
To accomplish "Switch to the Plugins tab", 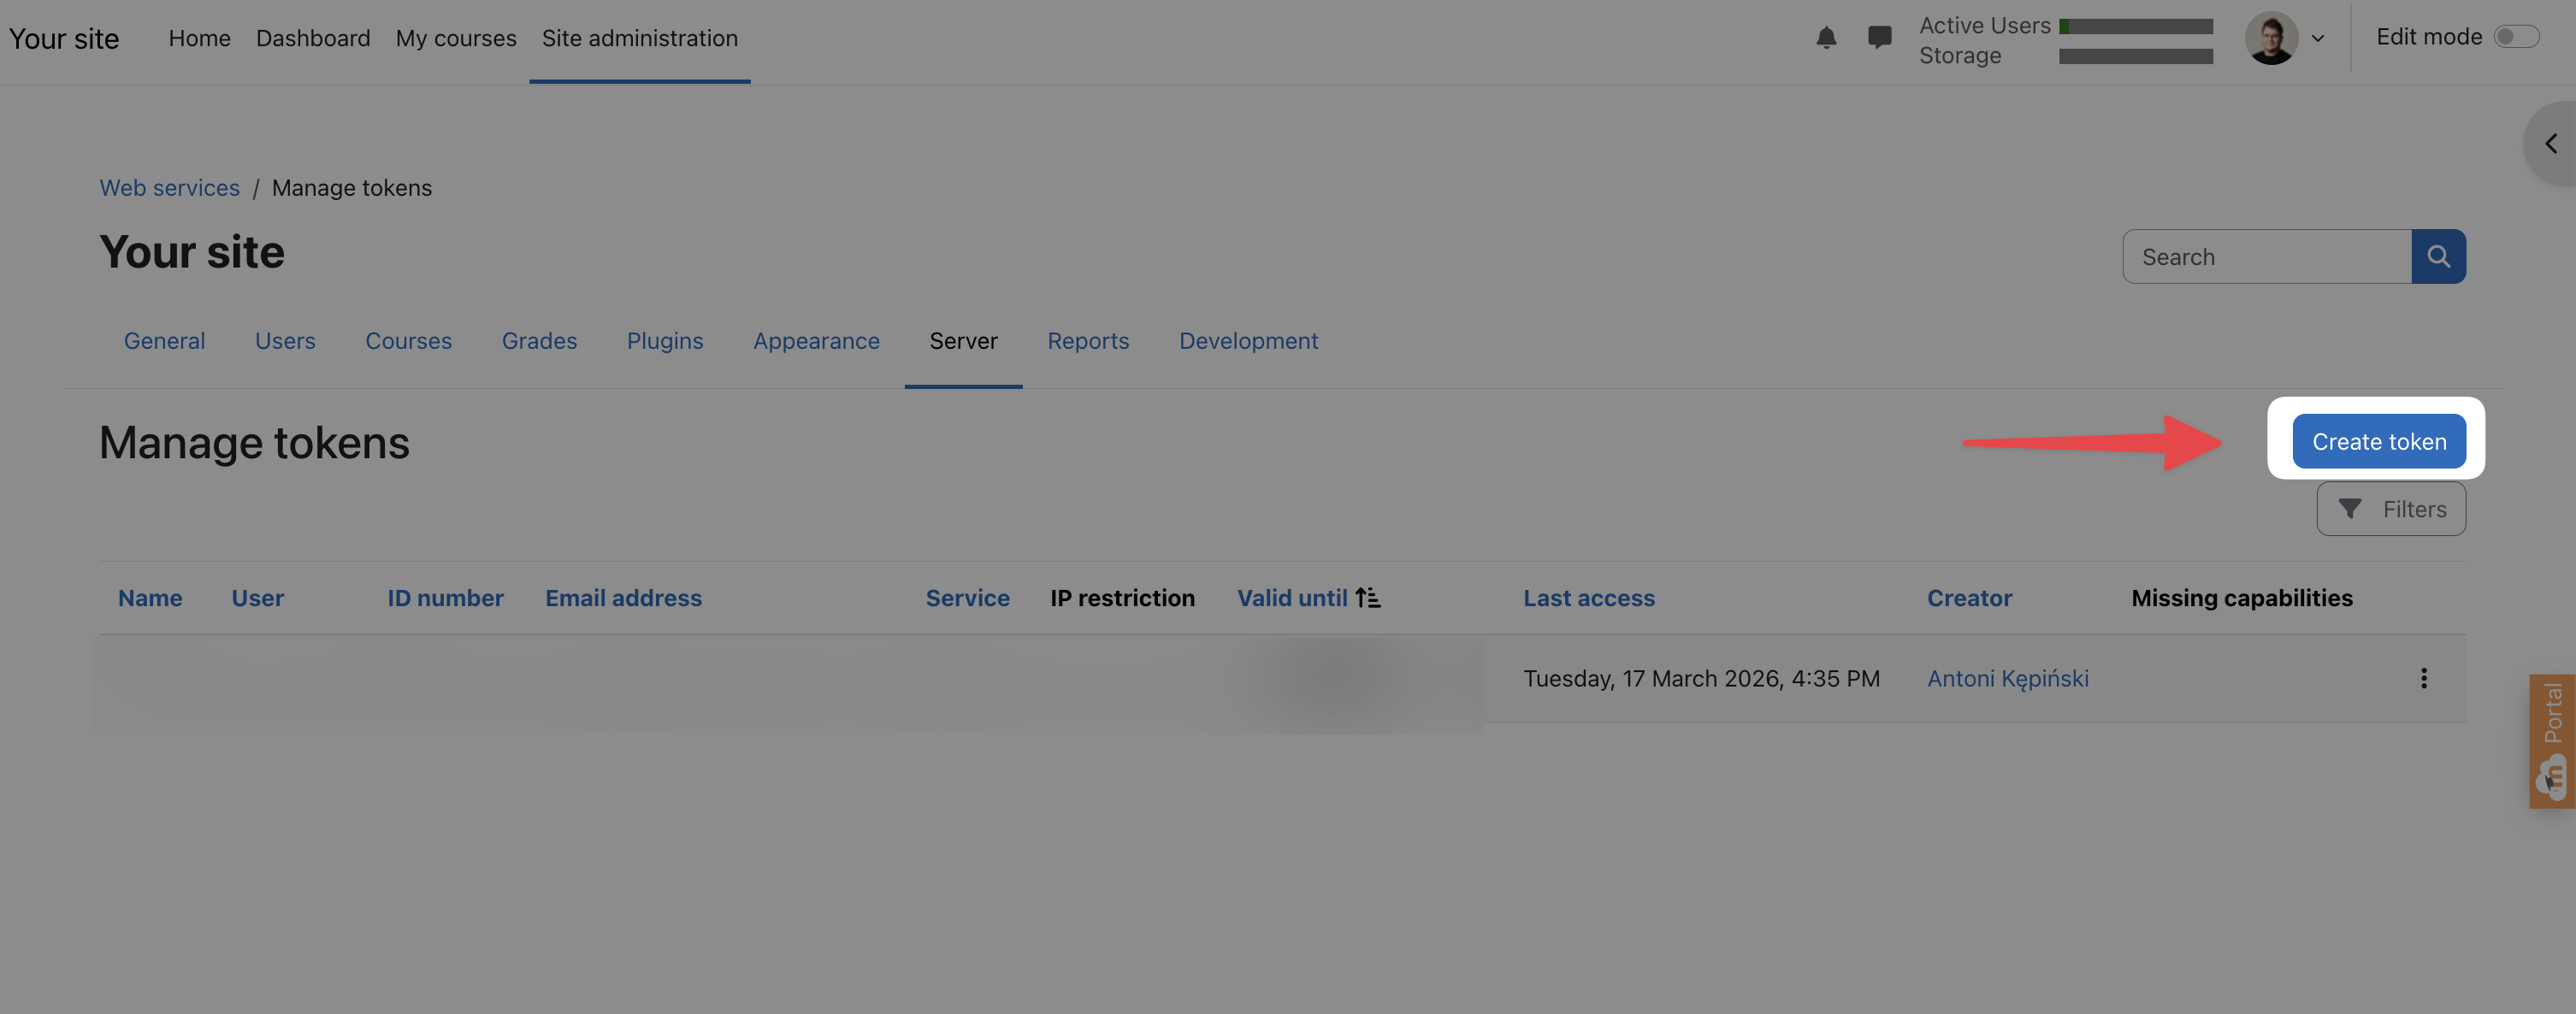I will click(x=664, y=341).
